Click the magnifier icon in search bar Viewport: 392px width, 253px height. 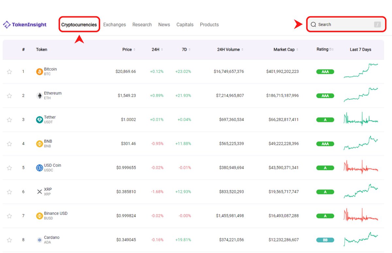click(x=313, y=24)
